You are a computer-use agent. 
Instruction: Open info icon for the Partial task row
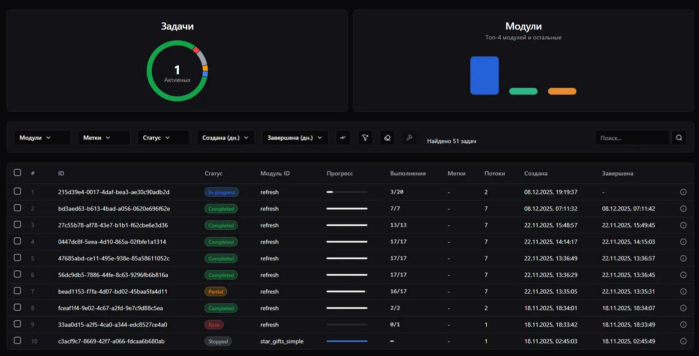683,291
